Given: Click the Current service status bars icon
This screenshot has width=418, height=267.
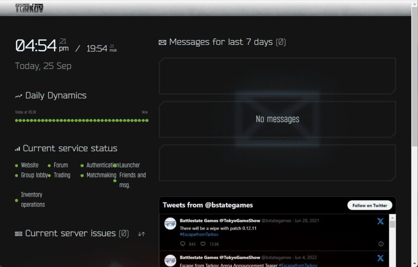Looking at the screenshot, I should 17,149.
